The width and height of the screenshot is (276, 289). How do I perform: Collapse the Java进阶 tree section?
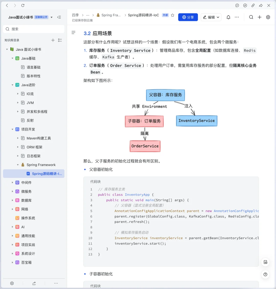(x=12, y=85)
